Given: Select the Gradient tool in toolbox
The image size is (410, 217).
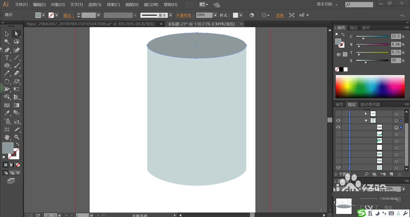Looking at the screenshot, I should (16, 105).
